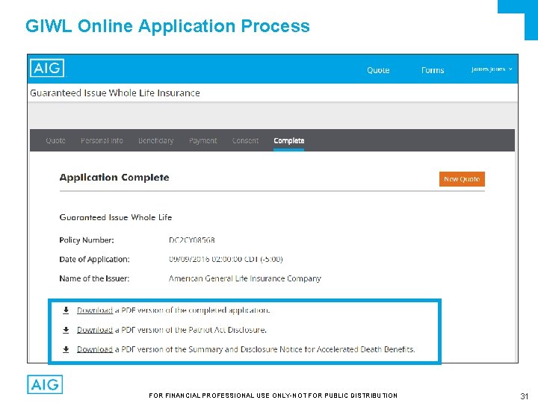Click the Guaranteed Issue Whole Life Insurance title

tap(115, 93)
